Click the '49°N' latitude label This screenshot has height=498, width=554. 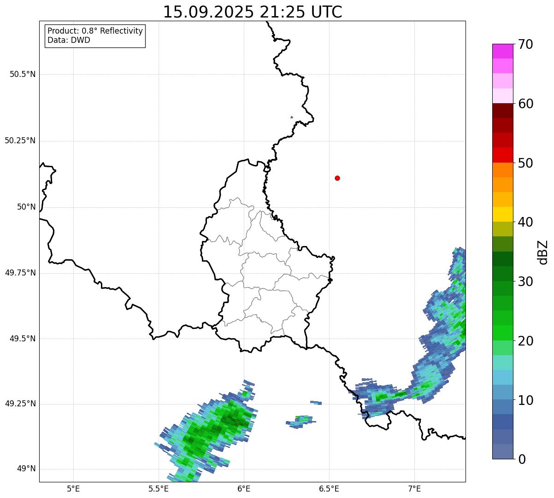pyautogui.click(x=26, y=469)
